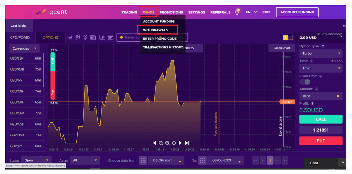
Task: Open the FUNDS menu
Action: point(148,12)
